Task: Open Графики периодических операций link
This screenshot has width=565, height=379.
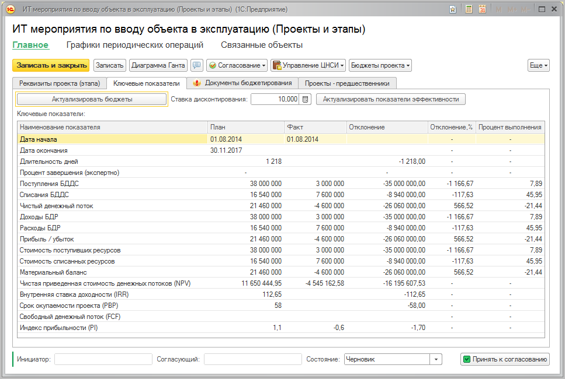Action: click(x=135, y=45)
